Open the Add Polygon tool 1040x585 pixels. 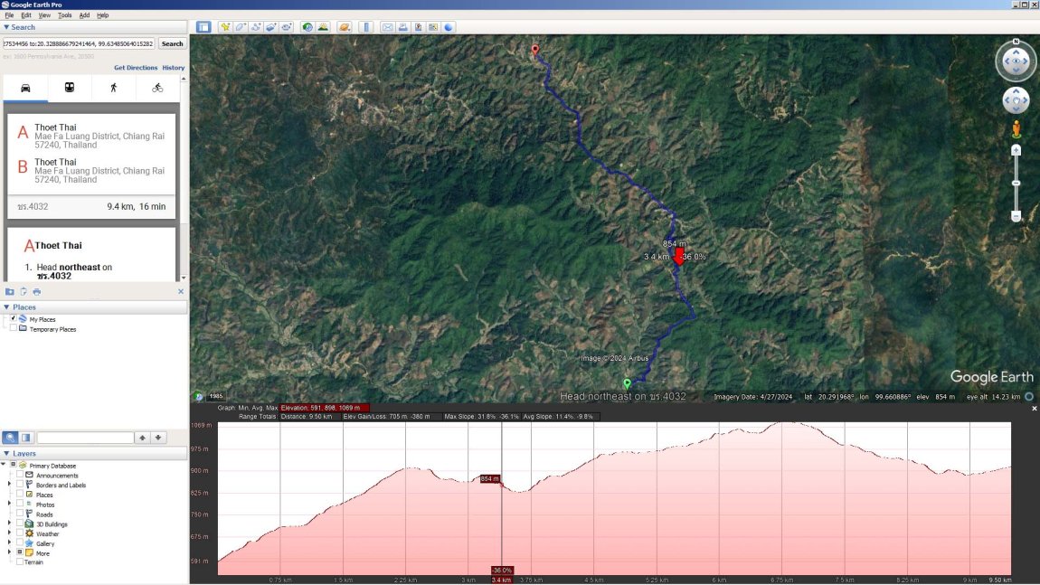pos(241,26)
